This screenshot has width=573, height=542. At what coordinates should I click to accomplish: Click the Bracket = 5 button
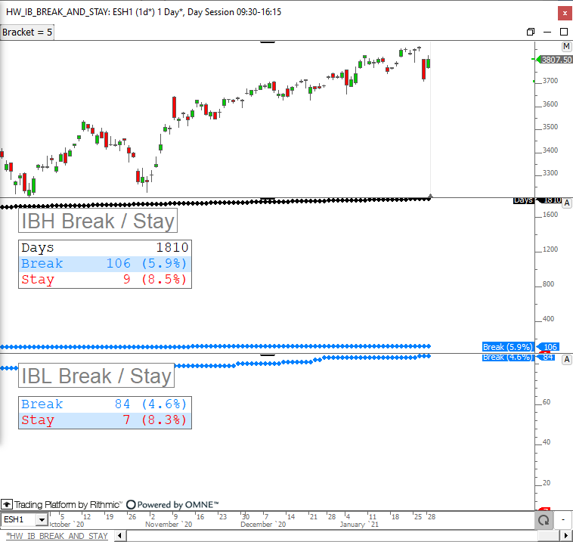click(27, 33)
